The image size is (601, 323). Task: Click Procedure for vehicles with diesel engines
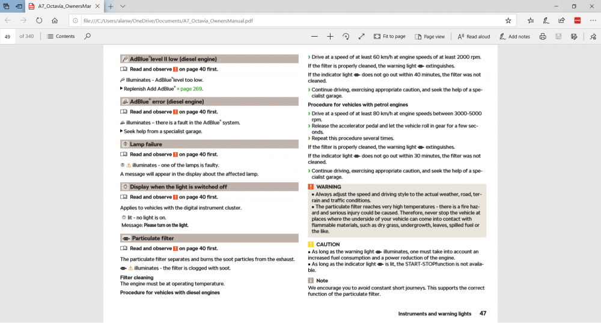[170, 292]
